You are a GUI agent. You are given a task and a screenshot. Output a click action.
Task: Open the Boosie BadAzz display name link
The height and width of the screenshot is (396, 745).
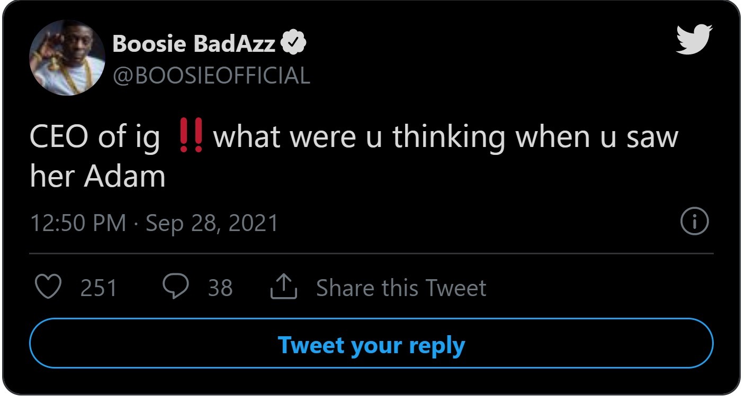pos(194,44)
